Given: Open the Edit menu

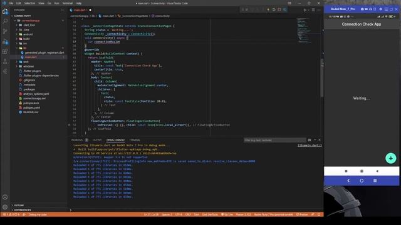Looking at the screenshot, I should [x=19, y=3].
